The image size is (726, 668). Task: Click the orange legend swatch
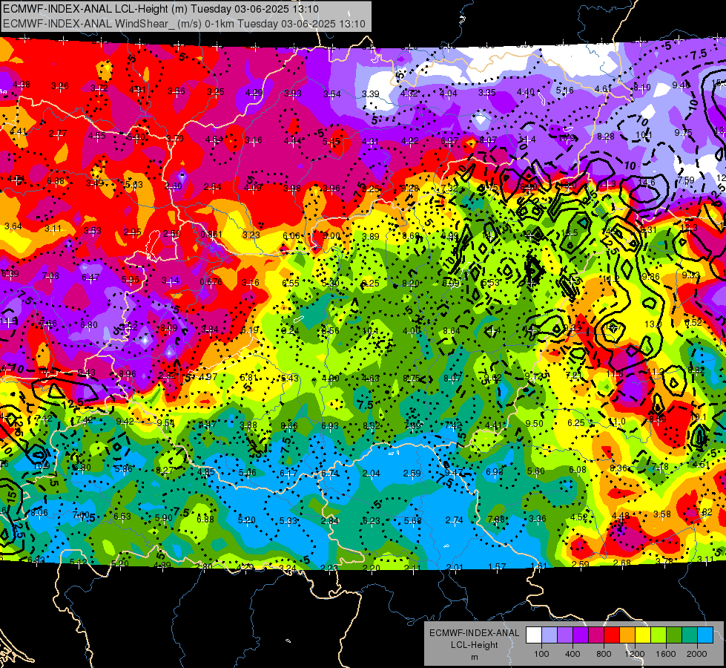coord(627,635)
